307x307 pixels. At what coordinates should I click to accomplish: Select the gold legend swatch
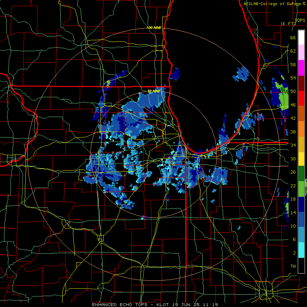coord(301,144)
